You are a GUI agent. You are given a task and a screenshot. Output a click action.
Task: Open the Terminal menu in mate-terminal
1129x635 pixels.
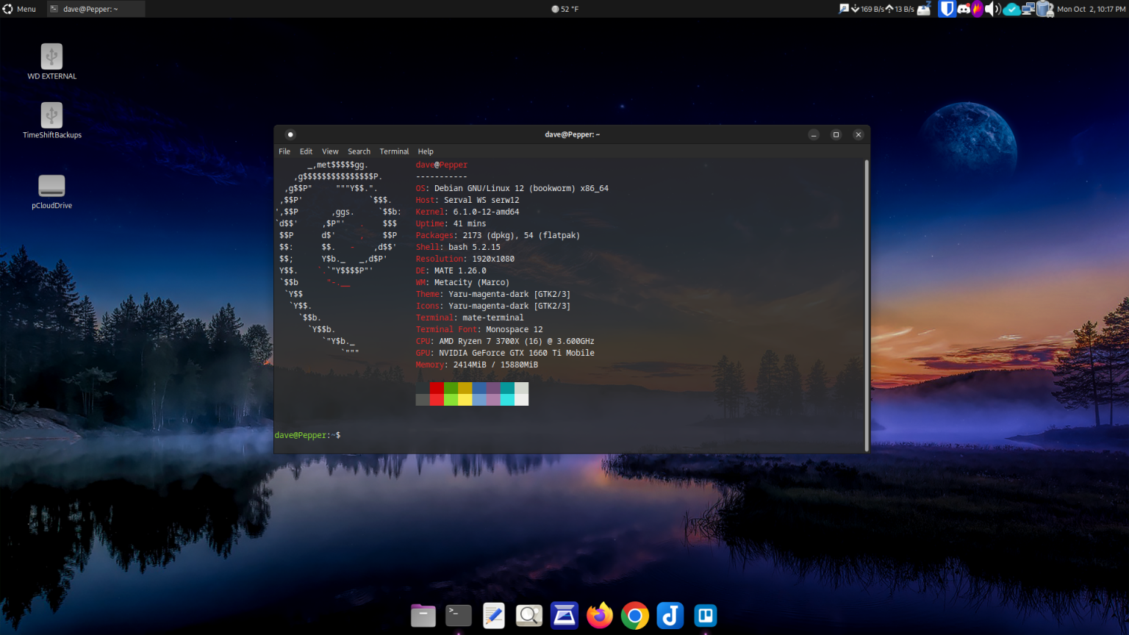coord(394,151)
